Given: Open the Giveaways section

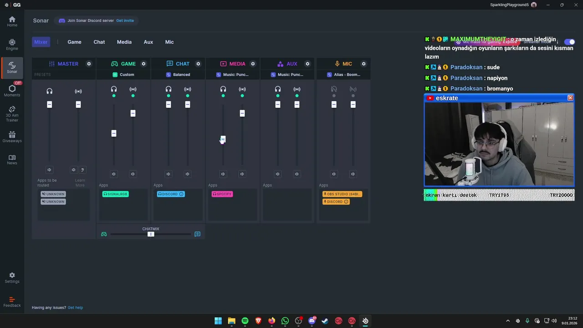Looking at the screenshot, I should [12, 137].
